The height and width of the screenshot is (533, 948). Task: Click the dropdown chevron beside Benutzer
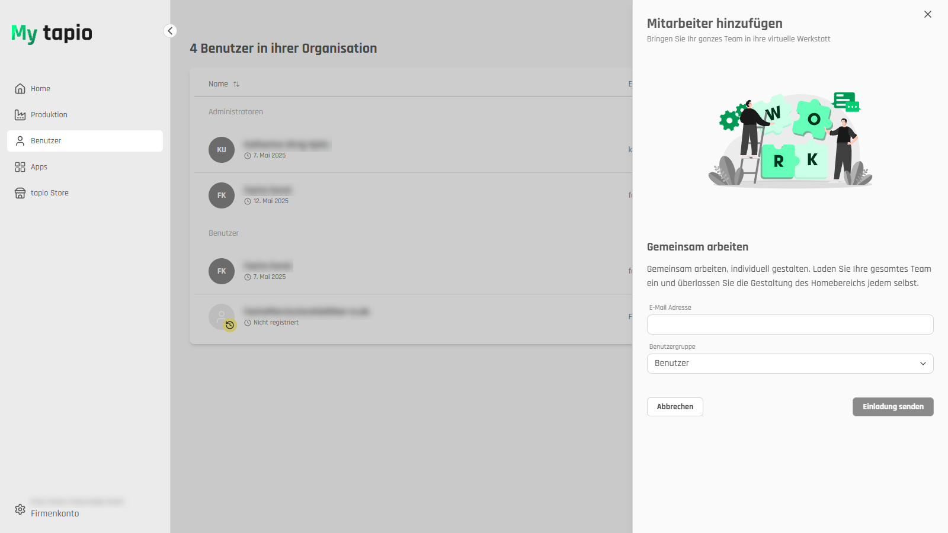point(923,364)
